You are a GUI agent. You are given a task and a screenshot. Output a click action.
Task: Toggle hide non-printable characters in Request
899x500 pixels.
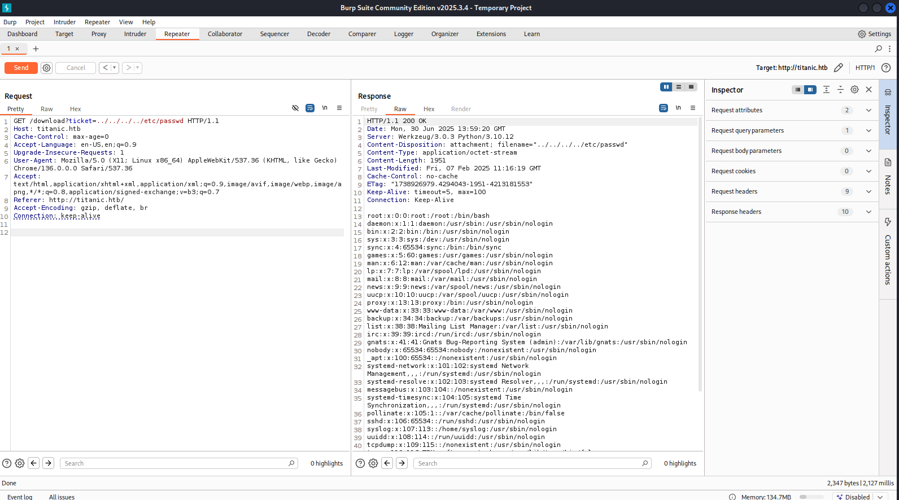tap(295, 108)
